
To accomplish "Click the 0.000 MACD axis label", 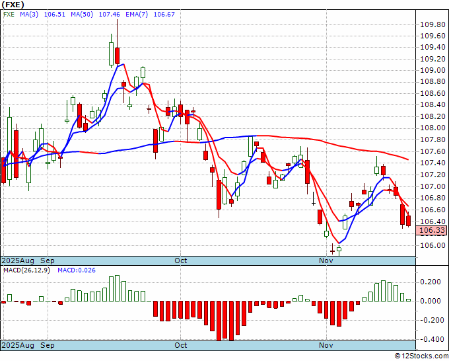I will point(430,301).
